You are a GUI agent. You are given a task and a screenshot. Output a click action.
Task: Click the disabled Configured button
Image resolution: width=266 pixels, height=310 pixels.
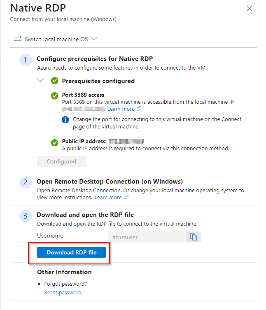coord(61,162)
